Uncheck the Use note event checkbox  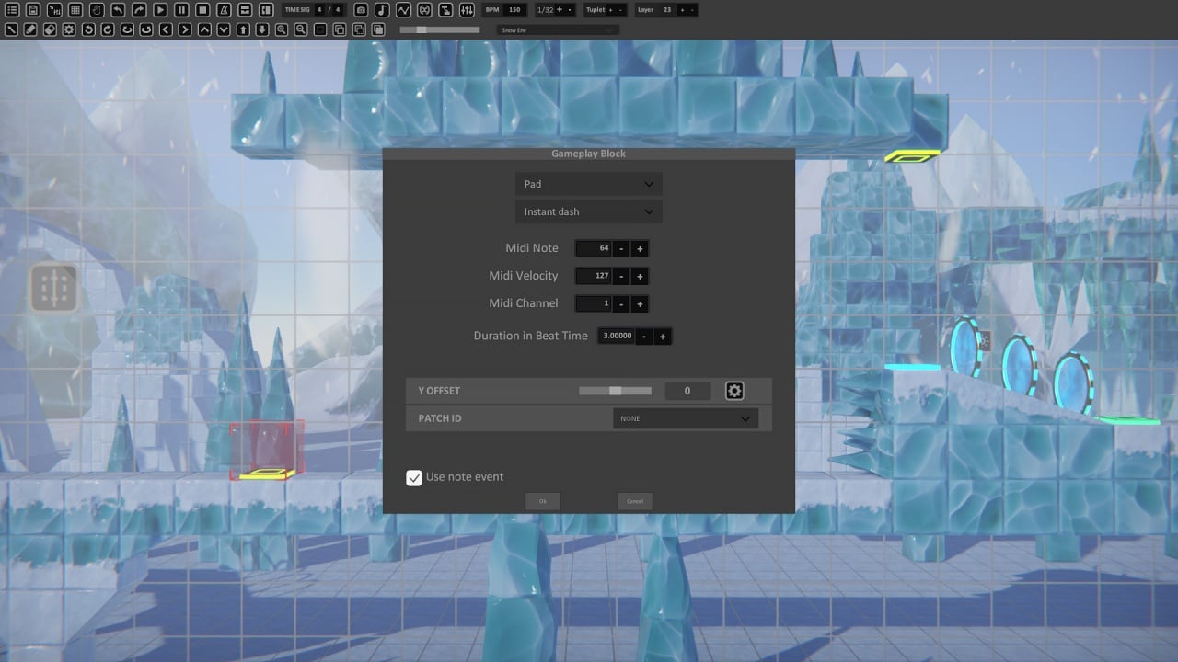pos(414,477)
